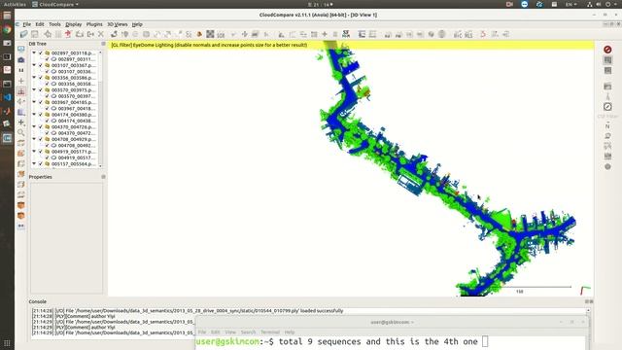The height and width of the screenshot is (350, 622).
Task: Open the 3D Views menu
Action: (x=118, y=24)
